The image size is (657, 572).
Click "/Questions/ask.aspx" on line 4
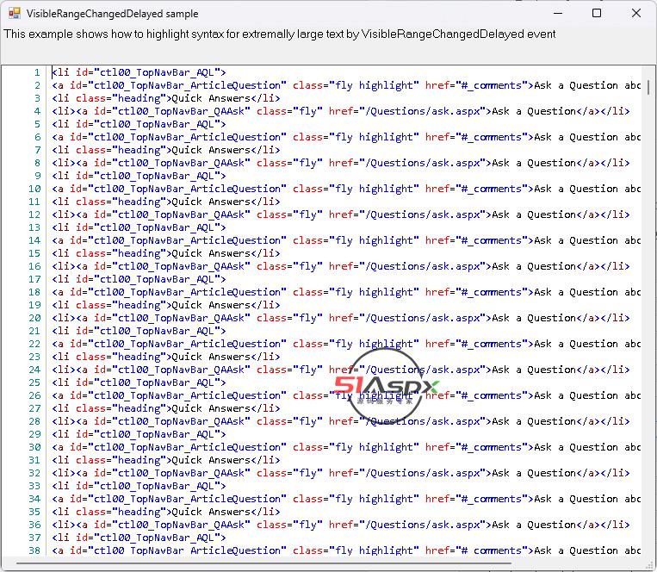pyautogui.click(x=422, y=111)
